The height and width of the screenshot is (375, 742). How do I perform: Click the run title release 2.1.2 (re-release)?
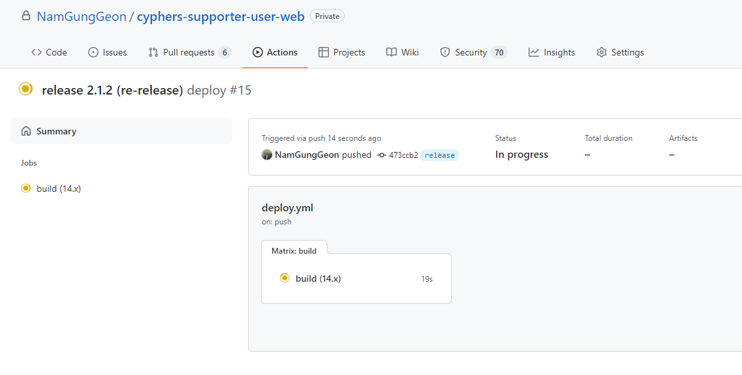pos(112,90)
